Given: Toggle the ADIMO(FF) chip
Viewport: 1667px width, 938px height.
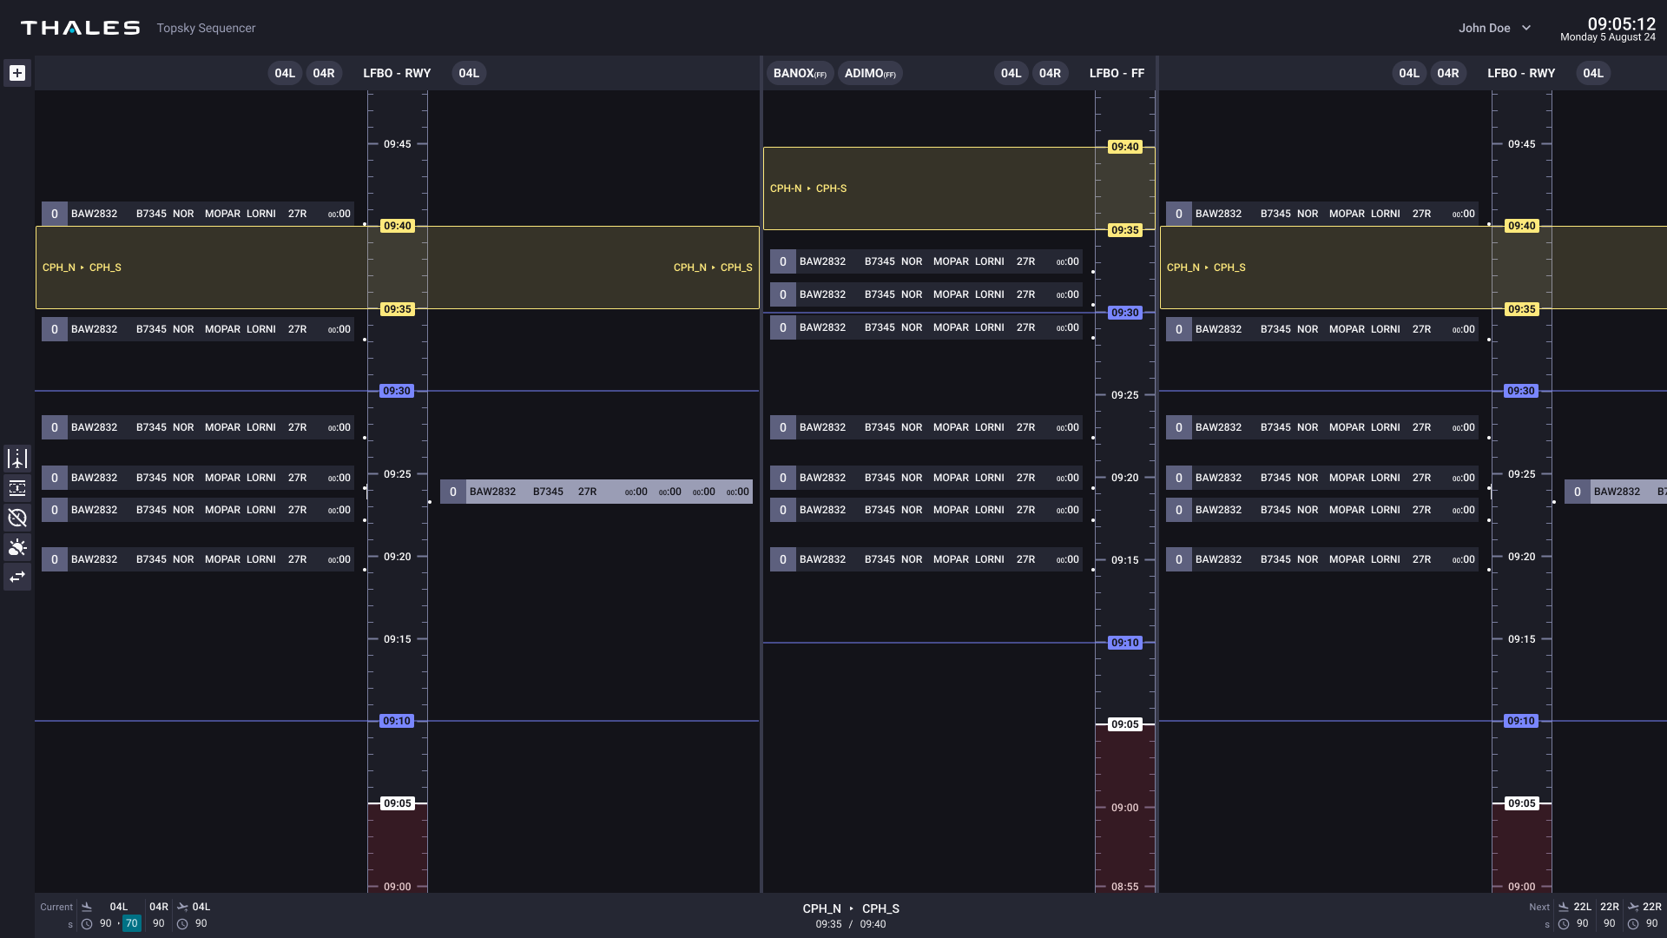Looking at the screenshot, I should (x=870, y=73).
